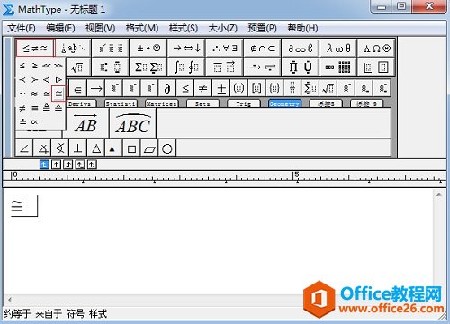Open the relational symbols palette button
Screen dimensions: 450x324
35,48
